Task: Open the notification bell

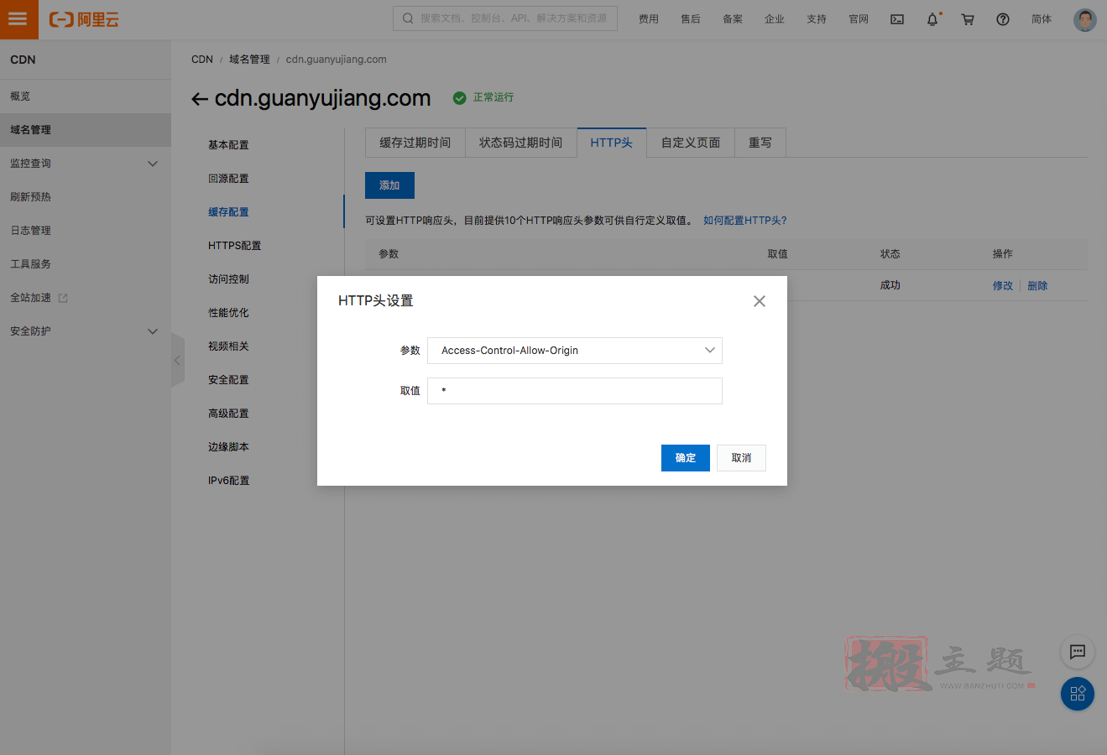Action: tap(932, 19)
